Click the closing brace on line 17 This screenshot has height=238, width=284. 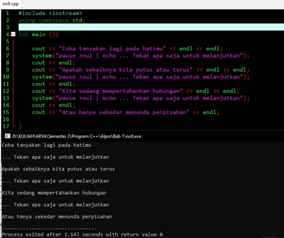[x=20, y=126]
